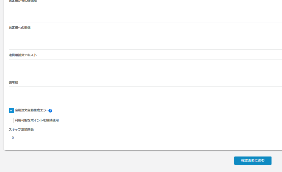Enable the 利用可能なポイントを継続使用 checkbox
282x172 pixels.
(11, 120)
